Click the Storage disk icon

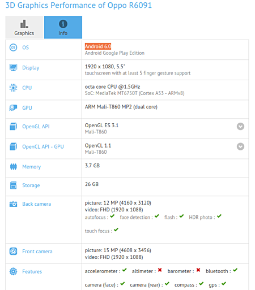click(x=13, y=185)
